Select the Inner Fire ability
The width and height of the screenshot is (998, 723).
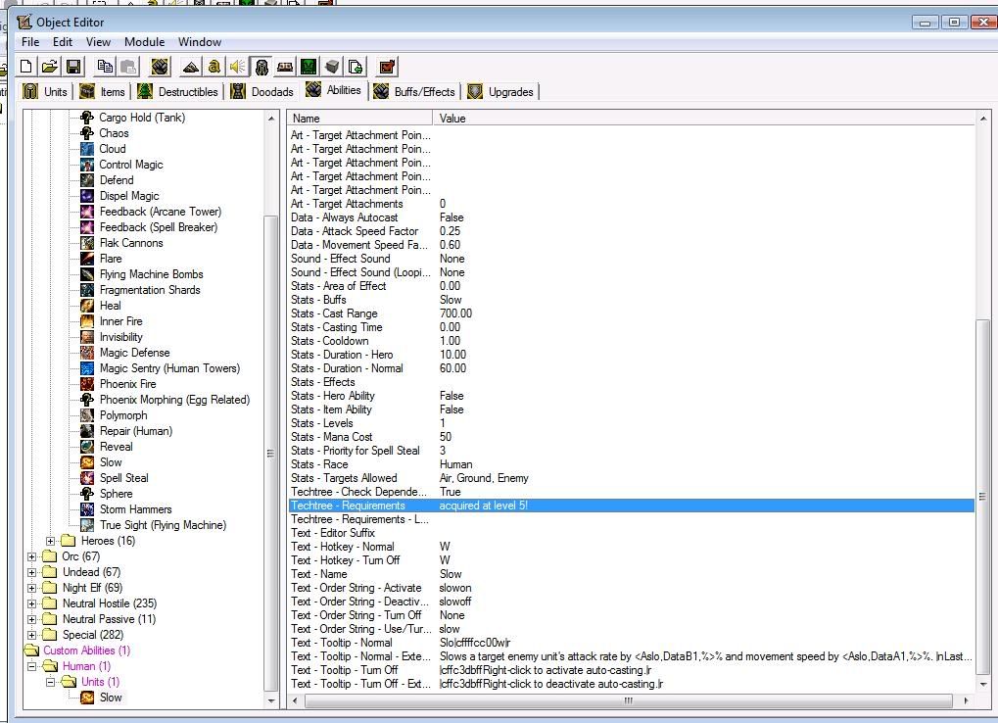tap(120, 321)
